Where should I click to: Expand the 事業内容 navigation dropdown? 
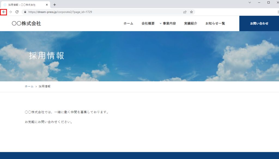pos(168,23)
